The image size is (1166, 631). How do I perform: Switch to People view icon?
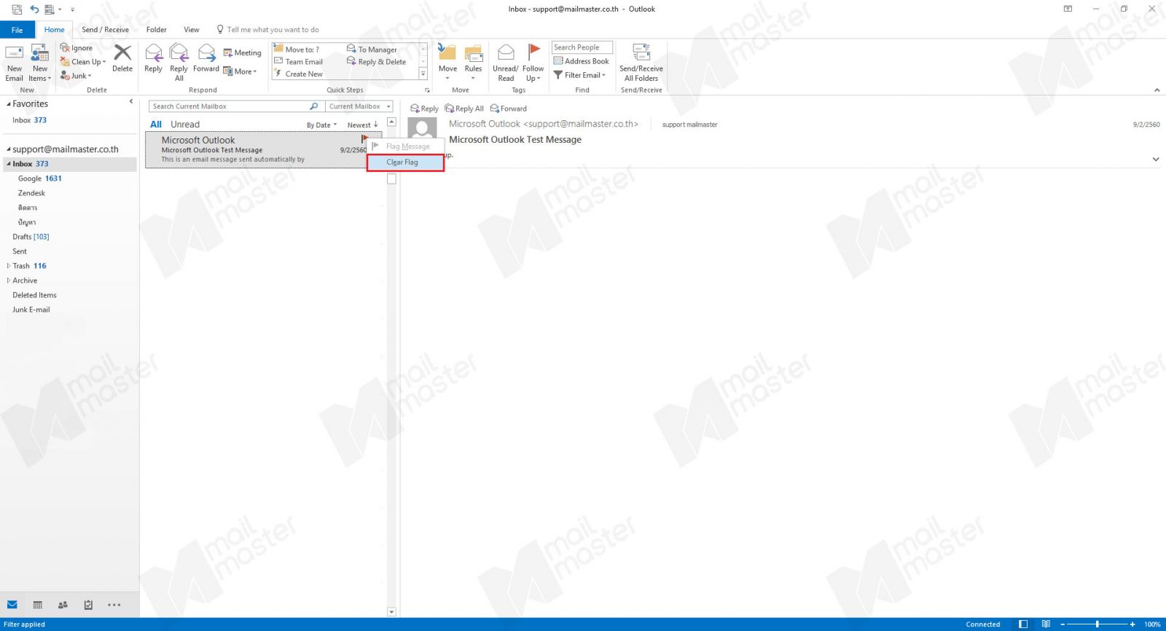coord(63,605)
